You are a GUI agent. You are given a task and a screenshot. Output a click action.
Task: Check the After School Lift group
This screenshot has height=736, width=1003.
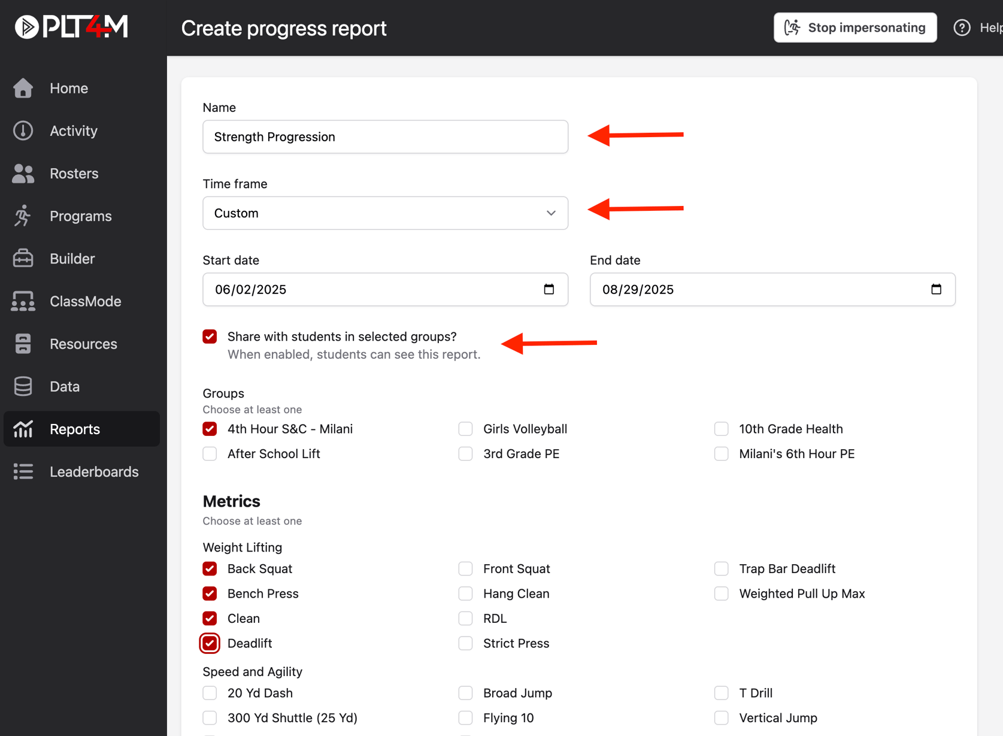tap(210, 453)
